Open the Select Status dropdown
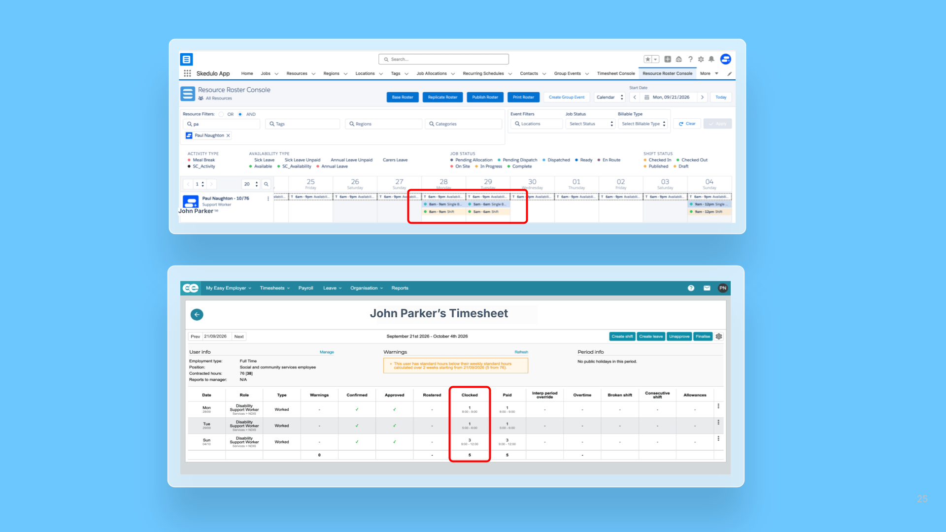This screenshot has height=532, width=946. [x=591, y=124]
